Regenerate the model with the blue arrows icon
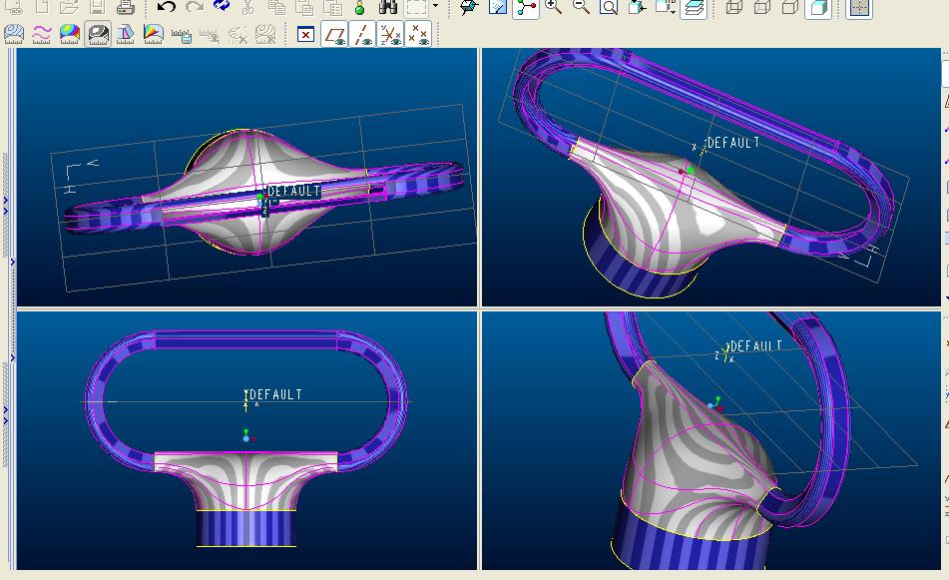Screen dimensions: 949x580 point(222,7)
